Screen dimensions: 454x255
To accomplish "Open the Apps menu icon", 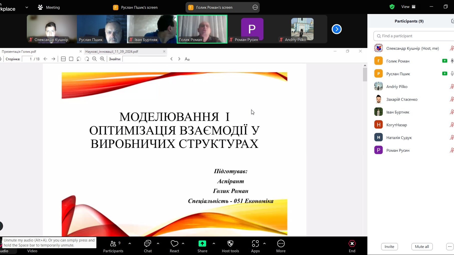I will point(255,244).
